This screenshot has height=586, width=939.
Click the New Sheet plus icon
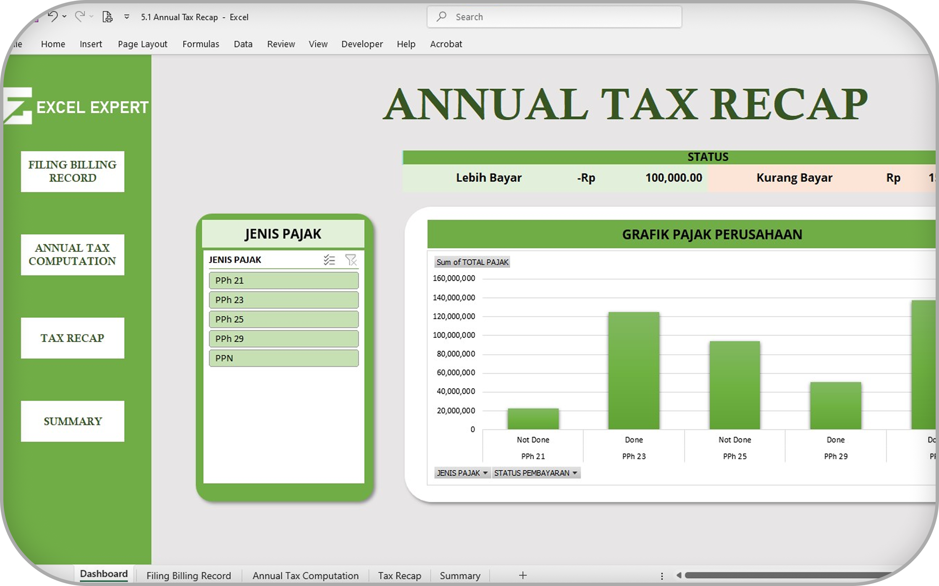click(522, 575)
